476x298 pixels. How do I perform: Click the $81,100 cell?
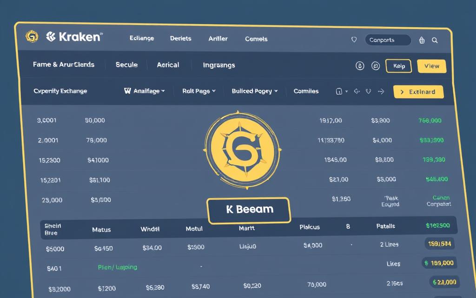[x=99, y=180]
